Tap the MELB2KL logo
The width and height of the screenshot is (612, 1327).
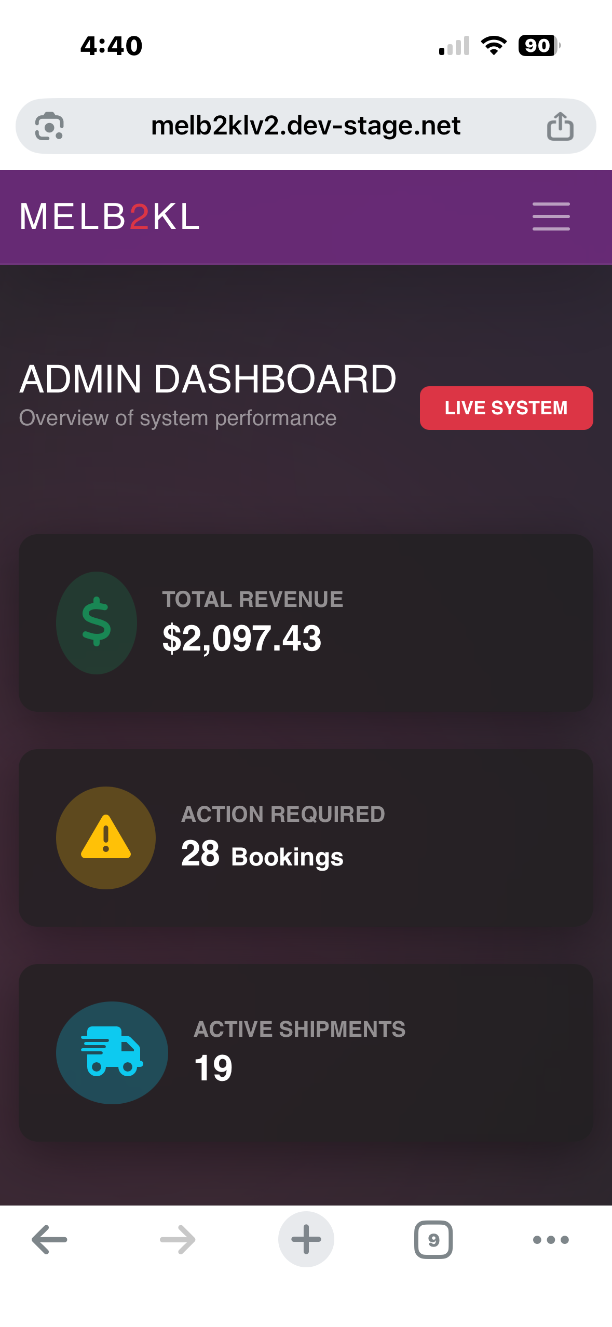110,216
